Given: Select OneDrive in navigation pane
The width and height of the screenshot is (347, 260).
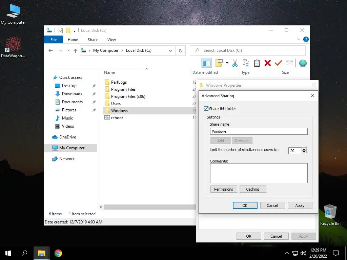Looking at the screenshot, I should pos(67,137).
